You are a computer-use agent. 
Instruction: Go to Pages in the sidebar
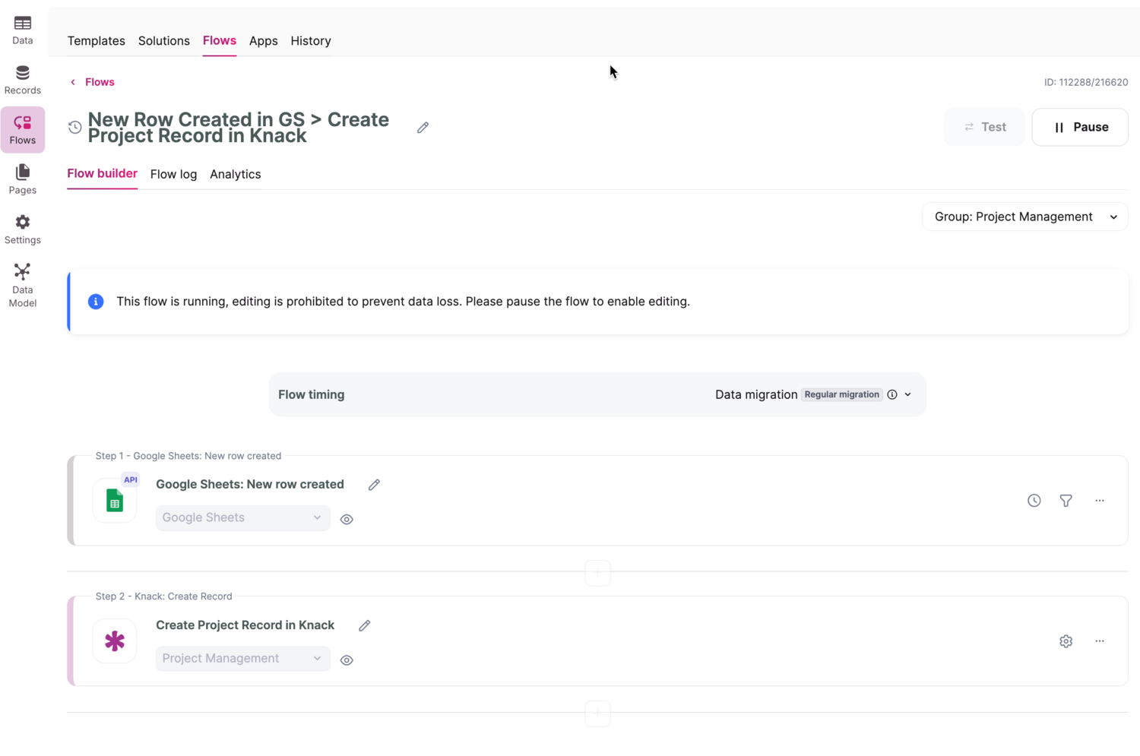(x=22, y=179)
